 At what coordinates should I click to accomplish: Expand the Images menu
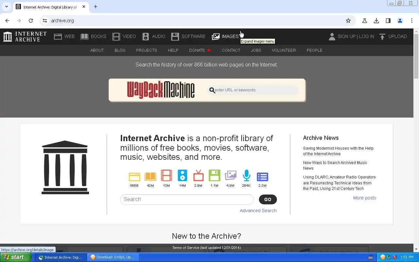(225, 36)
